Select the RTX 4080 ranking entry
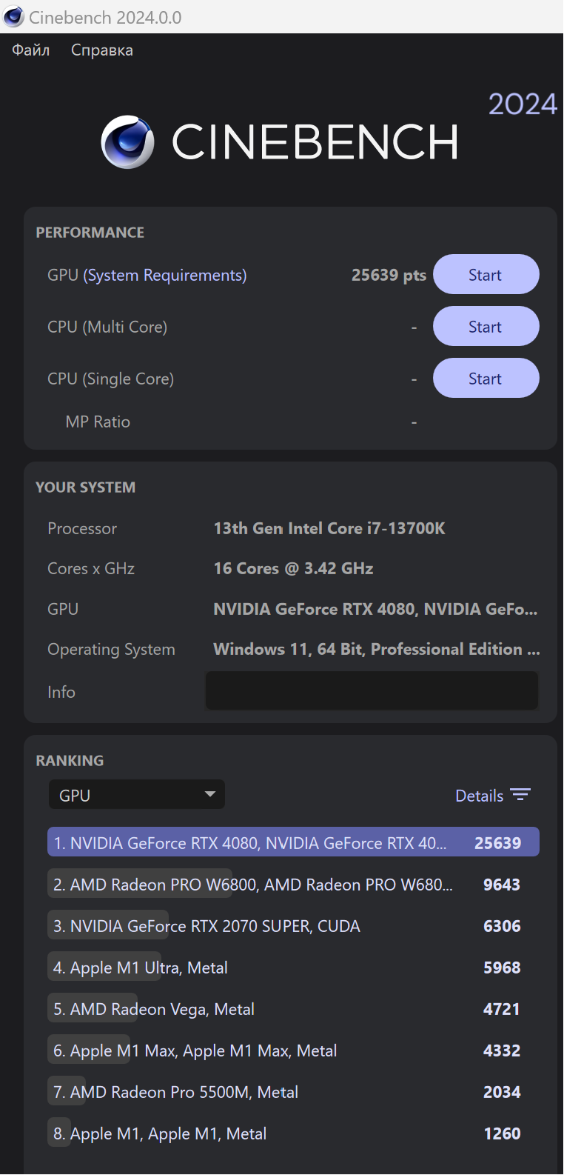The image size is (564, 1175). (x=293, y=843)
